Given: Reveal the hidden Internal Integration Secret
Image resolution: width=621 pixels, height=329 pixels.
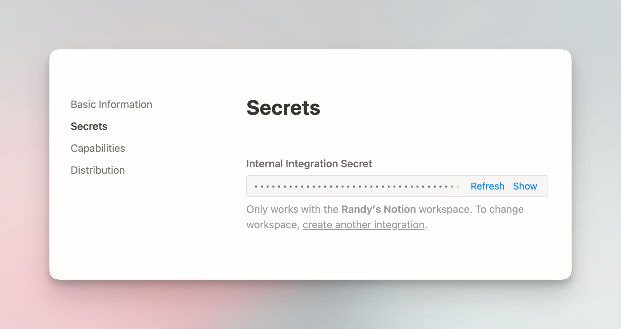Looking at the screenshot, I should 525,186.
